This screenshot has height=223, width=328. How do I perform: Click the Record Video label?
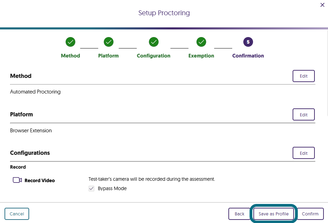(40, 180)
